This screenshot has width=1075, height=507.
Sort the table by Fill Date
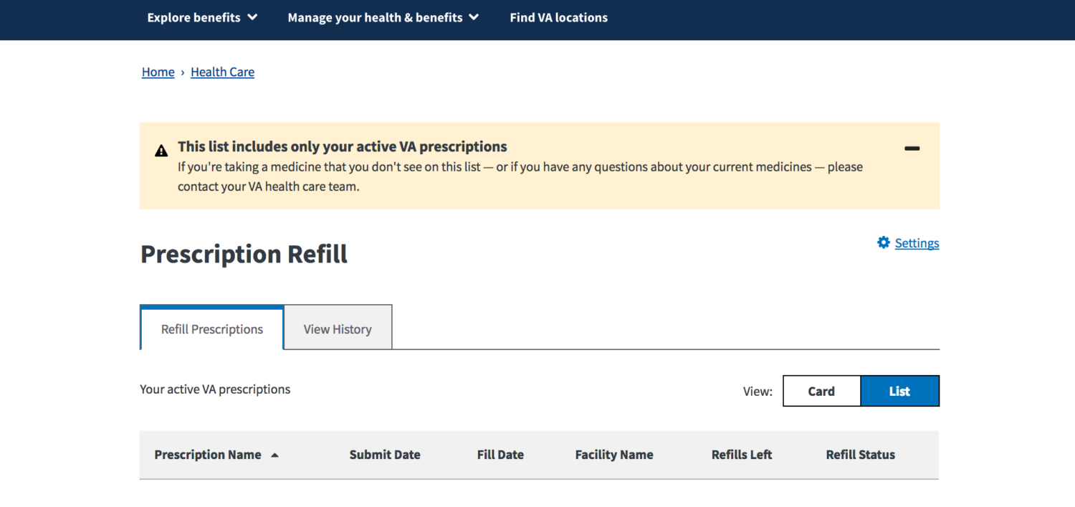[x=500, y=455]
